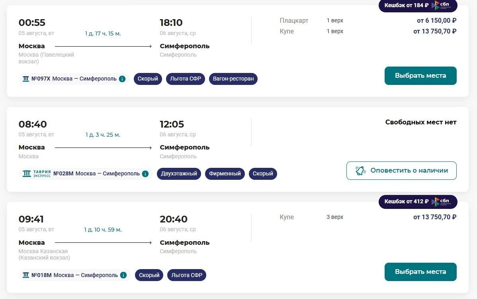Click the Вагон-ресторан tag
477x299 pixels.
(233, 79)
